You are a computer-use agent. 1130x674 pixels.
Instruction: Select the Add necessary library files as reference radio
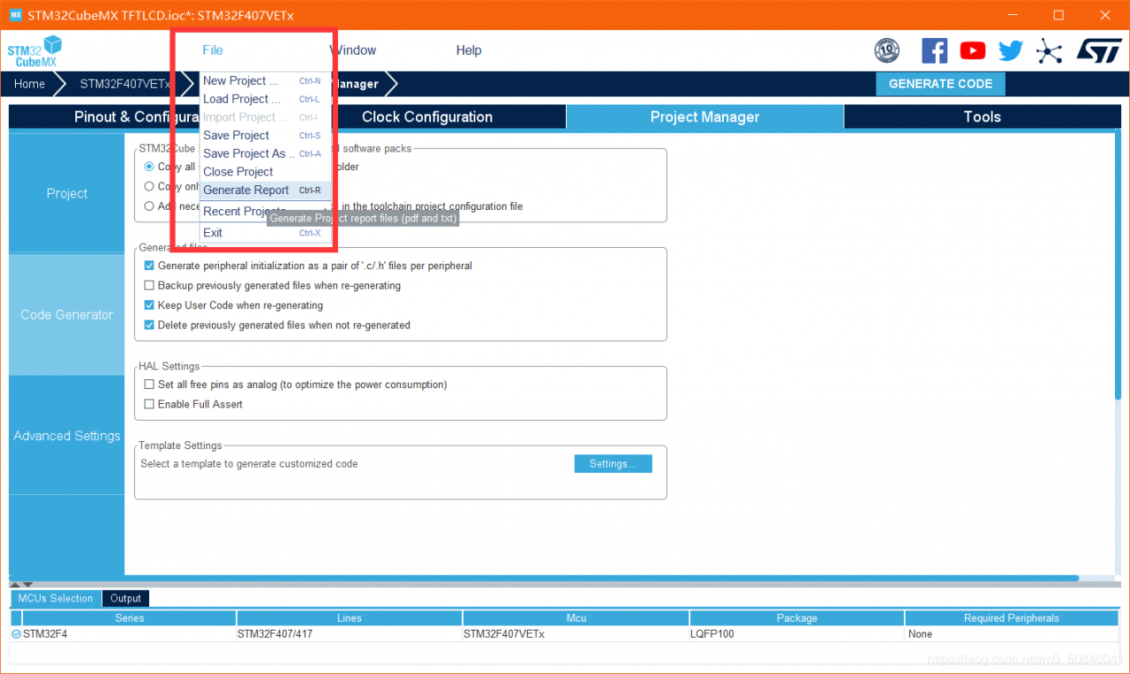[149, 206]
